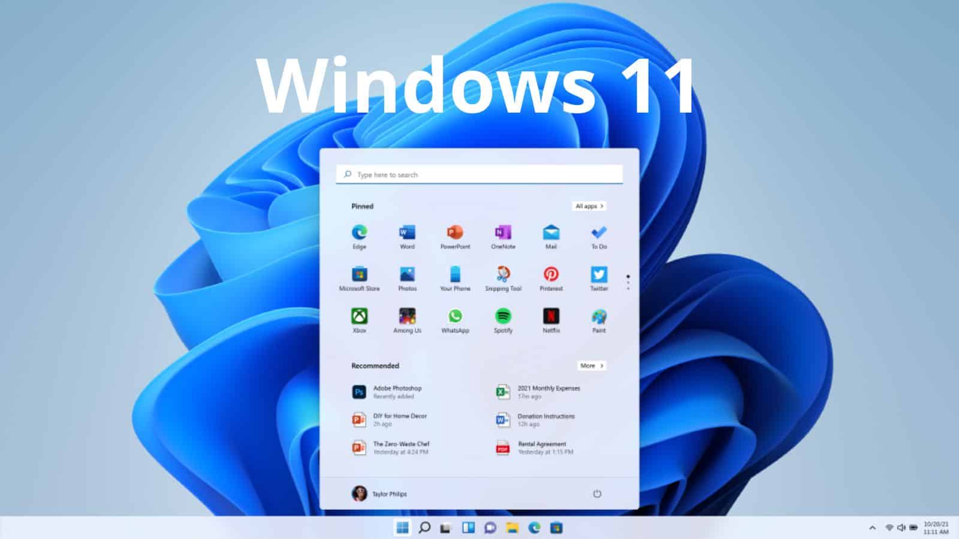
Task: Open the Taylor Philips user account menu
Action: [379, 493]
